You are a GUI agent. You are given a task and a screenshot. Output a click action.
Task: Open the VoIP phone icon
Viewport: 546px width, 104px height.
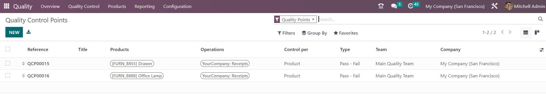(x=381, y=6)
